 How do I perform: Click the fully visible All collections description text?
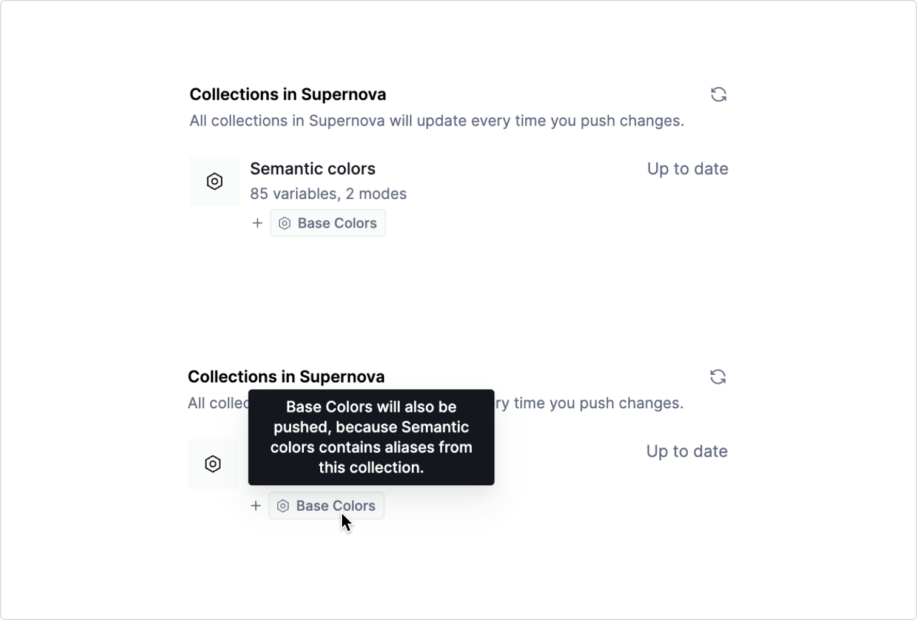(x=437, y=121)
